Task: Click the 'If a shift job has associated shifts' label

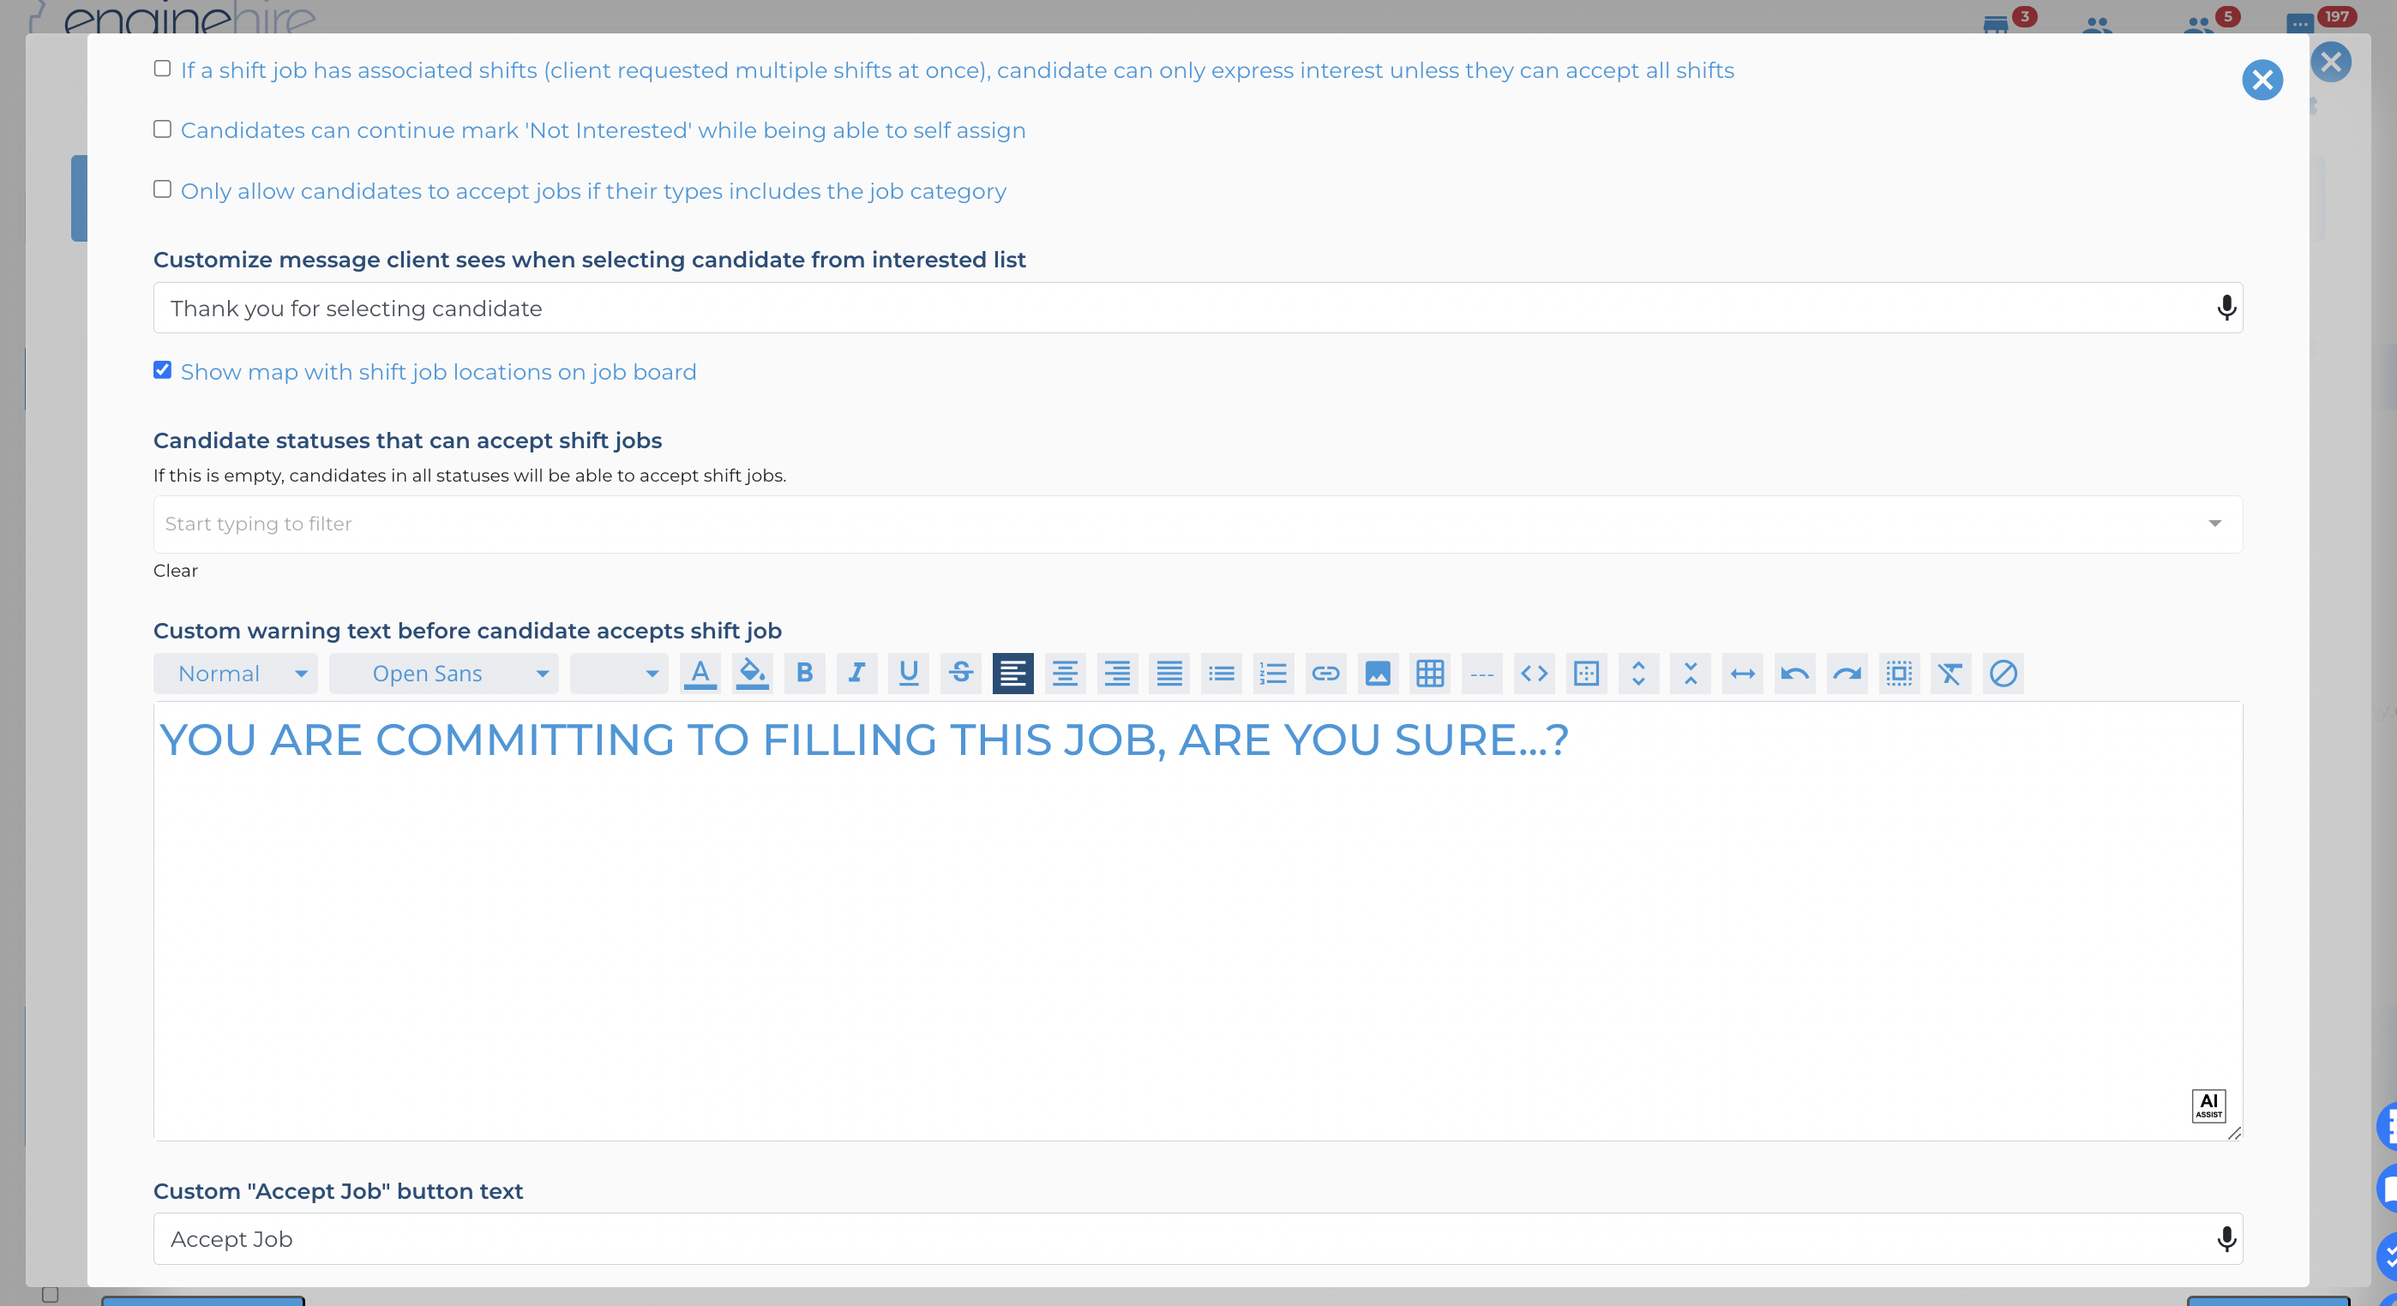Action: point(958,70)
